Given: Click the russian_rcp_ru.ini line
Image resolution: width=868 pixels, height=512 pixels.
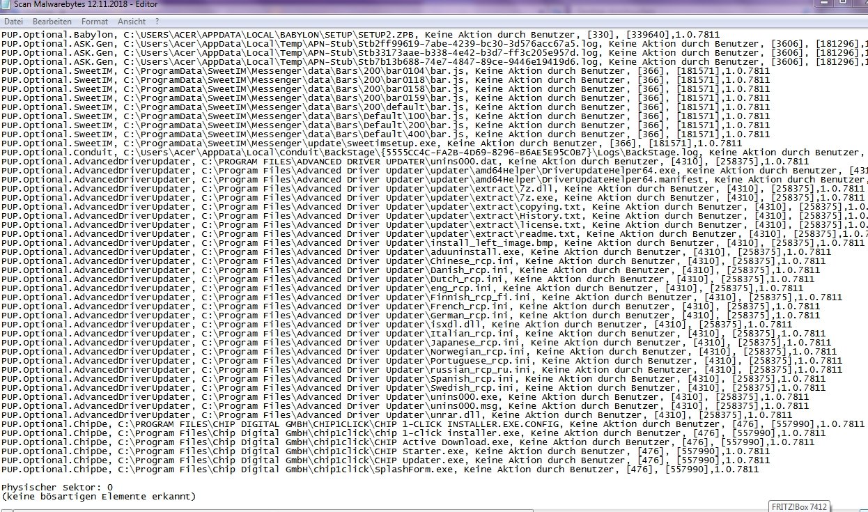Looking at the screenshot, I should click(x=421, y=369).
